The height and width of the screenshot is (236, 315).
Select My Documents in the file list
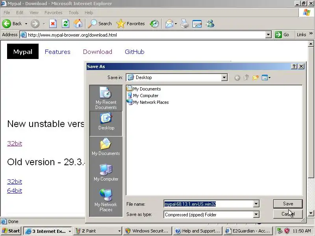point(144,89)
